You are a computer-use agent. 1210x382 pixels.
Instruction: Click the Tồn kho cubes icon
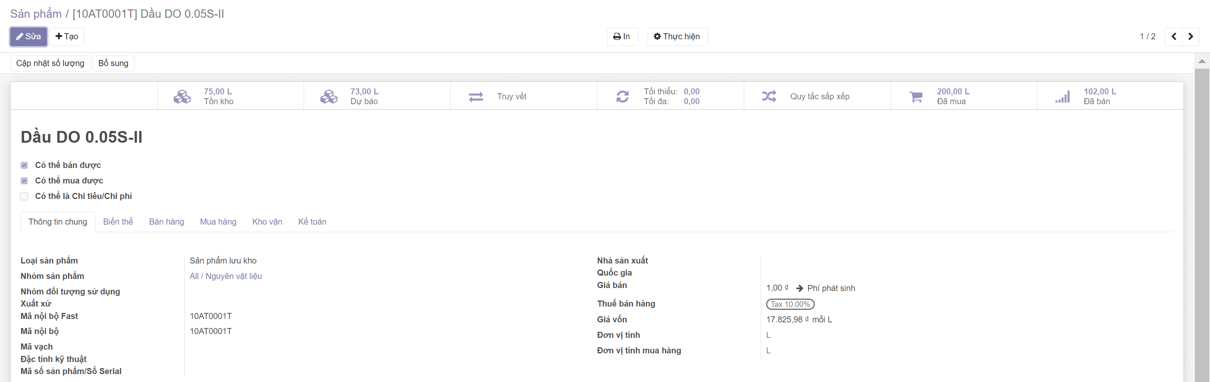[x=182, y=97]
